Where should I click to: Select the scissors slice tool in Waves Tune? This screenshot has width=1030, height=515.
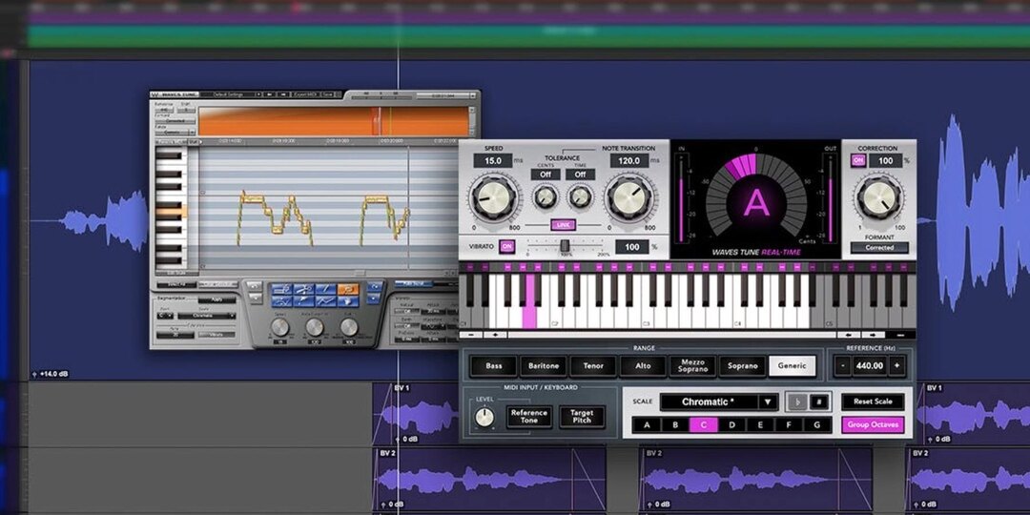click(x=303, y=289)
